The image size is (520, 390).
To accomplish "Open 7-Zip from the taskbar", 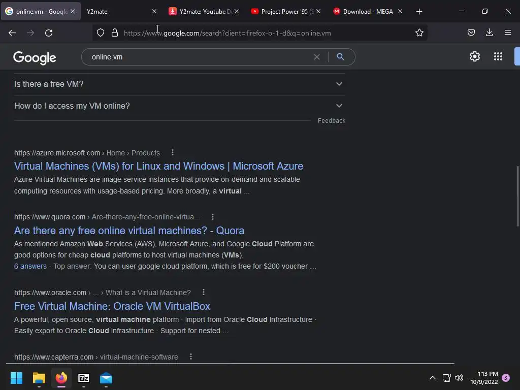I will coord(84,378).
